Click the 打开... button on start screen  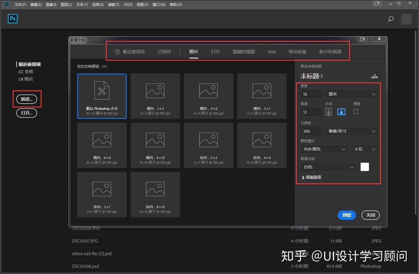click(x=27, y=113)
